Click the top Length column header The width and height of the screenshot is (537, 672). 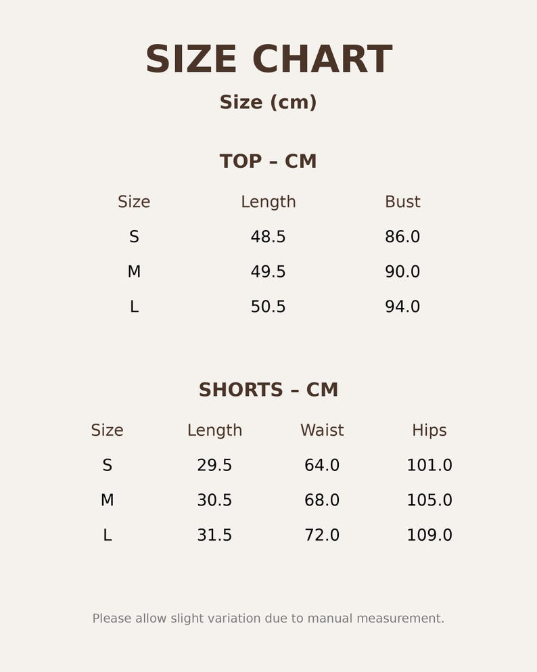[268, 202]
